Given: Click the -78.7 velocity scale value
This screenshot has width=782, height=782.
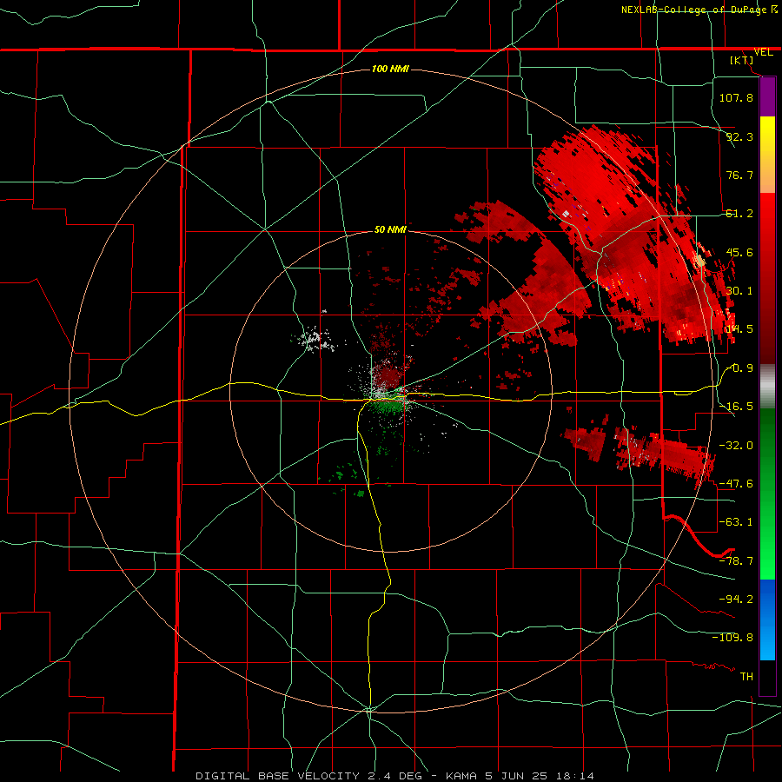Looking at the screenshot, I should [736, 561].
